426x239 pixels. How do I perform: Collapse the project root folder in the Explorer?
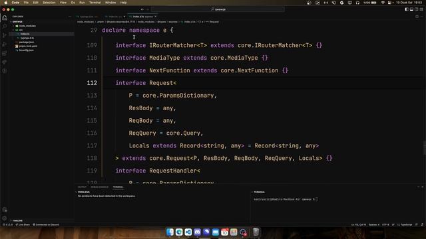[17, 22]
